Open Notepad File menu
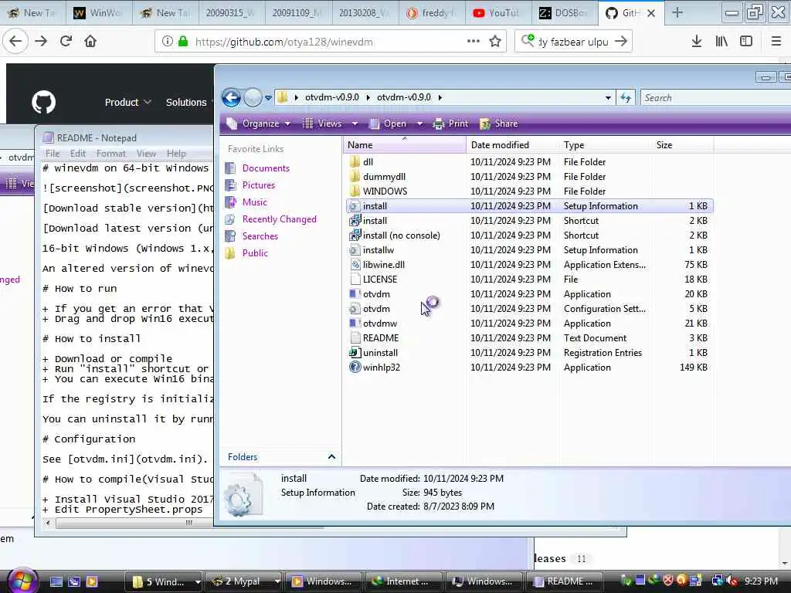 point(53,154)
